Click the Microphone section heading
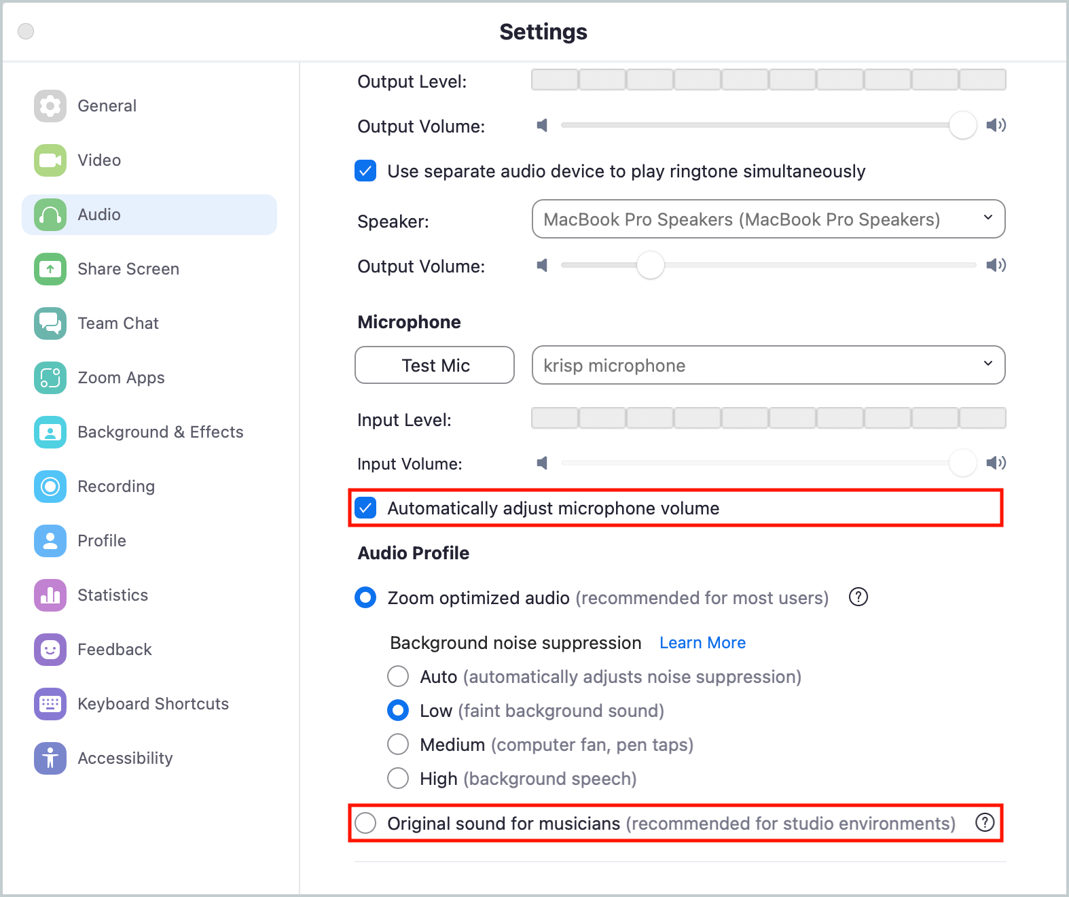The width and height of the screenshot is (1069, 897). [409, 322]
